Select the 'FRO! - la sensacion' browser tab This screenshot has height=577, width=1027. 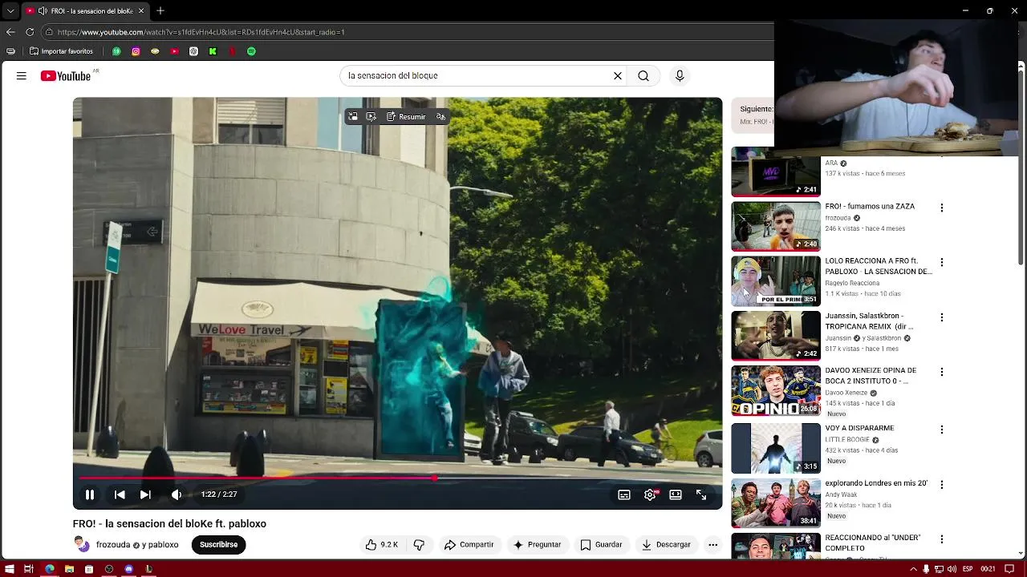coord(86,11)
